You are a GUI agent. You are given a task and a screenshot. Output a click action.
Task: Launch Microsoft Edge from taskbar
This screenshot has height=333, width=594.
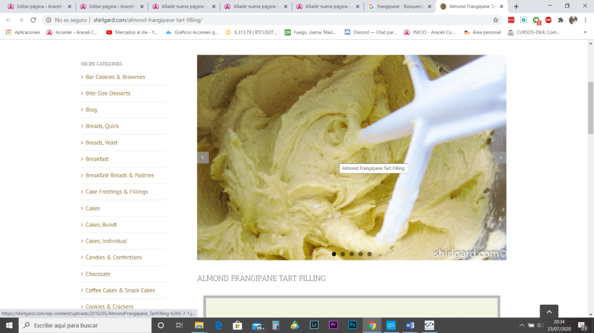tap(218, 325)
